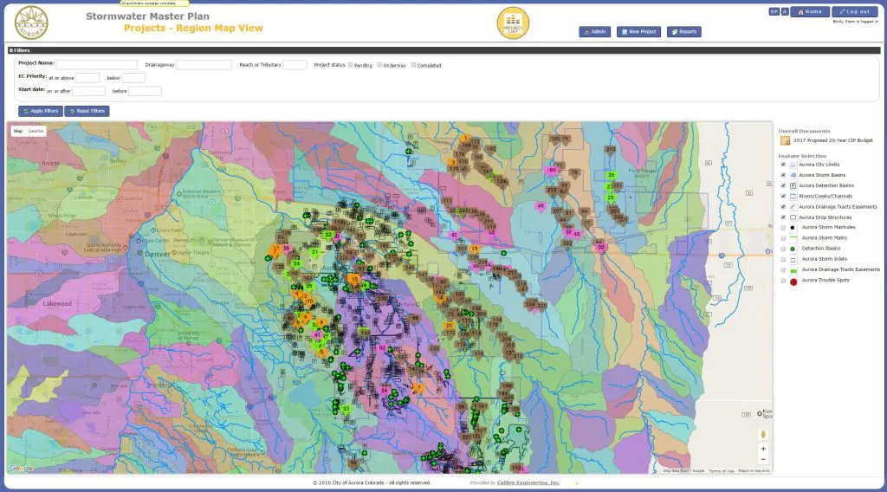The height and width of the screenshot is (492, 887).
Task: Switch map to Satellite view
Action: [x=36, y=131]
